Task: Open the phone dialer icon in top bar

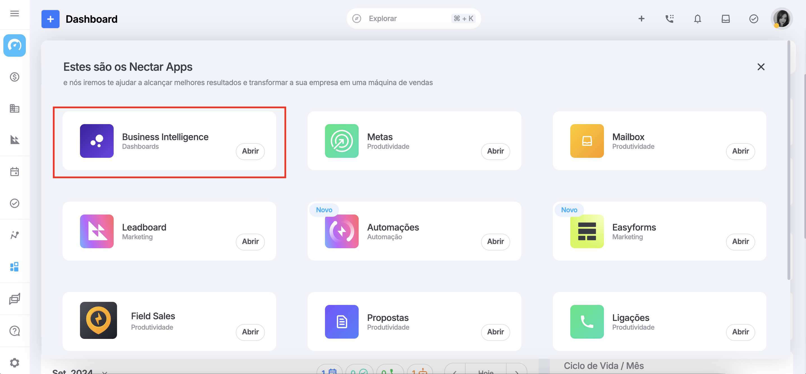Action: tap(669, 19)
